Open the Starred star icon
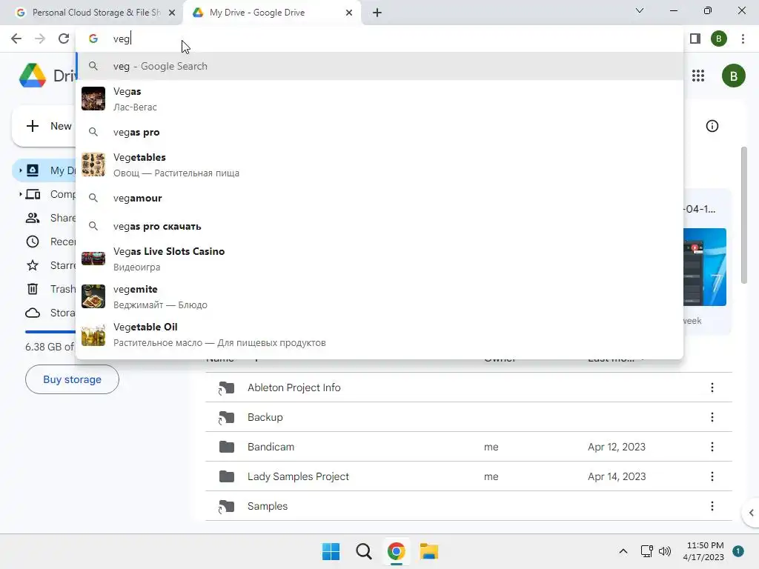Image resolution: width=759 pixels, height=569 pixels. pyautogui.click(x=33, y=265)
